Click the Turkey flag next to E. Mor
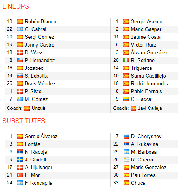Viewport: 178px width, 189px height. tap(20, 175)
